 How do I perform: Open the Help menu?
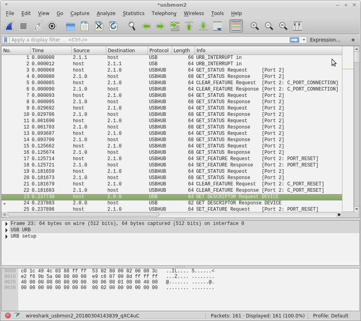tap(236, 13)
